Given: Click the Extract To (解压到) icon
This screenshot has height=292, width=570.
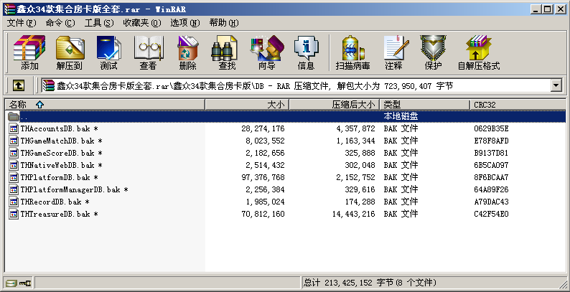Looking at the screenshot, I should tap(69, 53).
